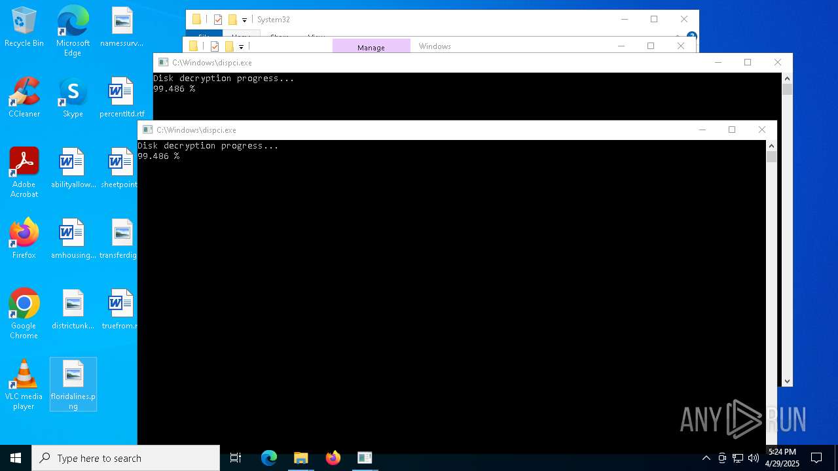
Task: Open the volume control tray icon
Action: coord(754,458)
